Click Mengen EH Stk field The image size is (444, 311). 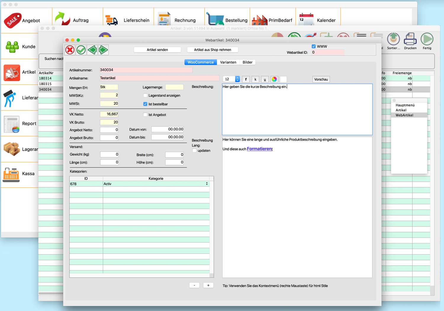109,87
